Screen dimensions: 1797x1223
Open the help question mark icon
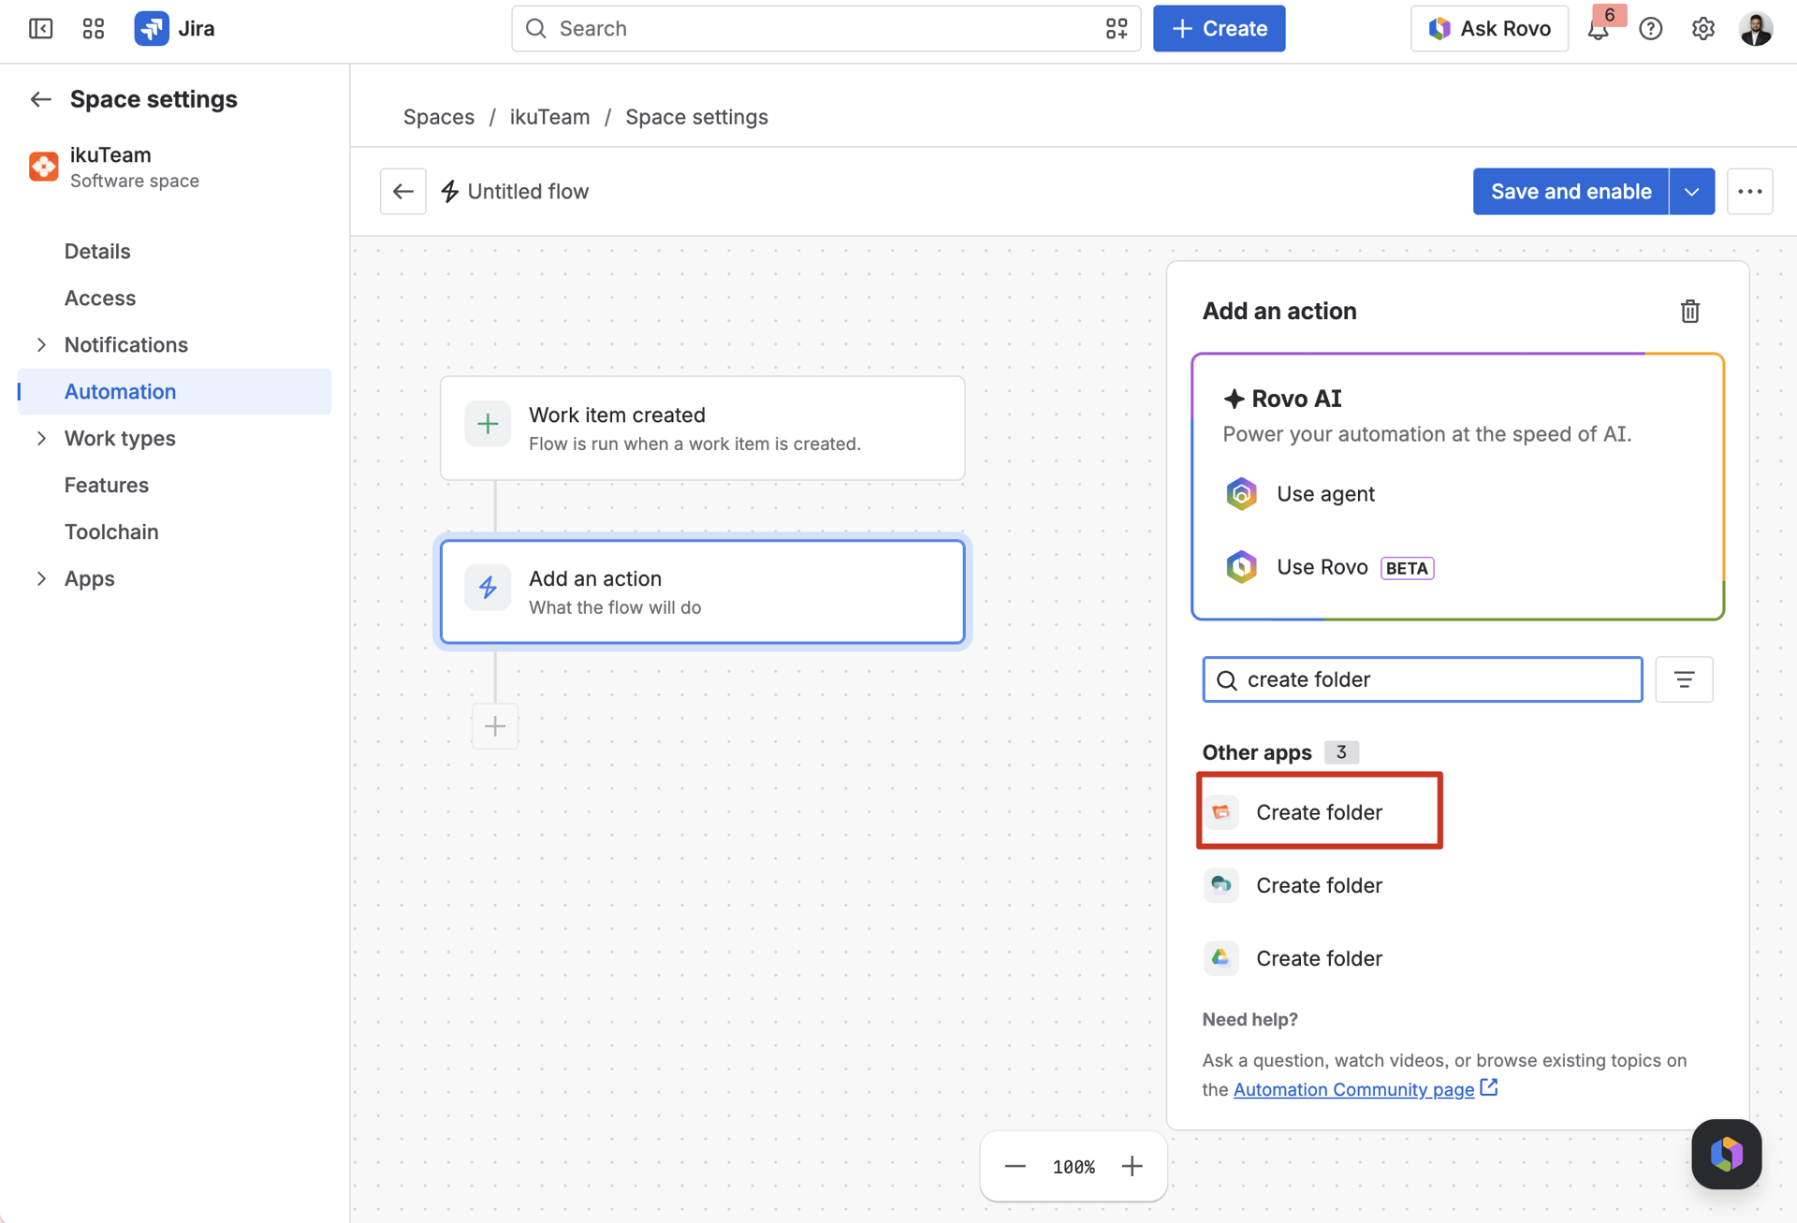click(1651, 29)
